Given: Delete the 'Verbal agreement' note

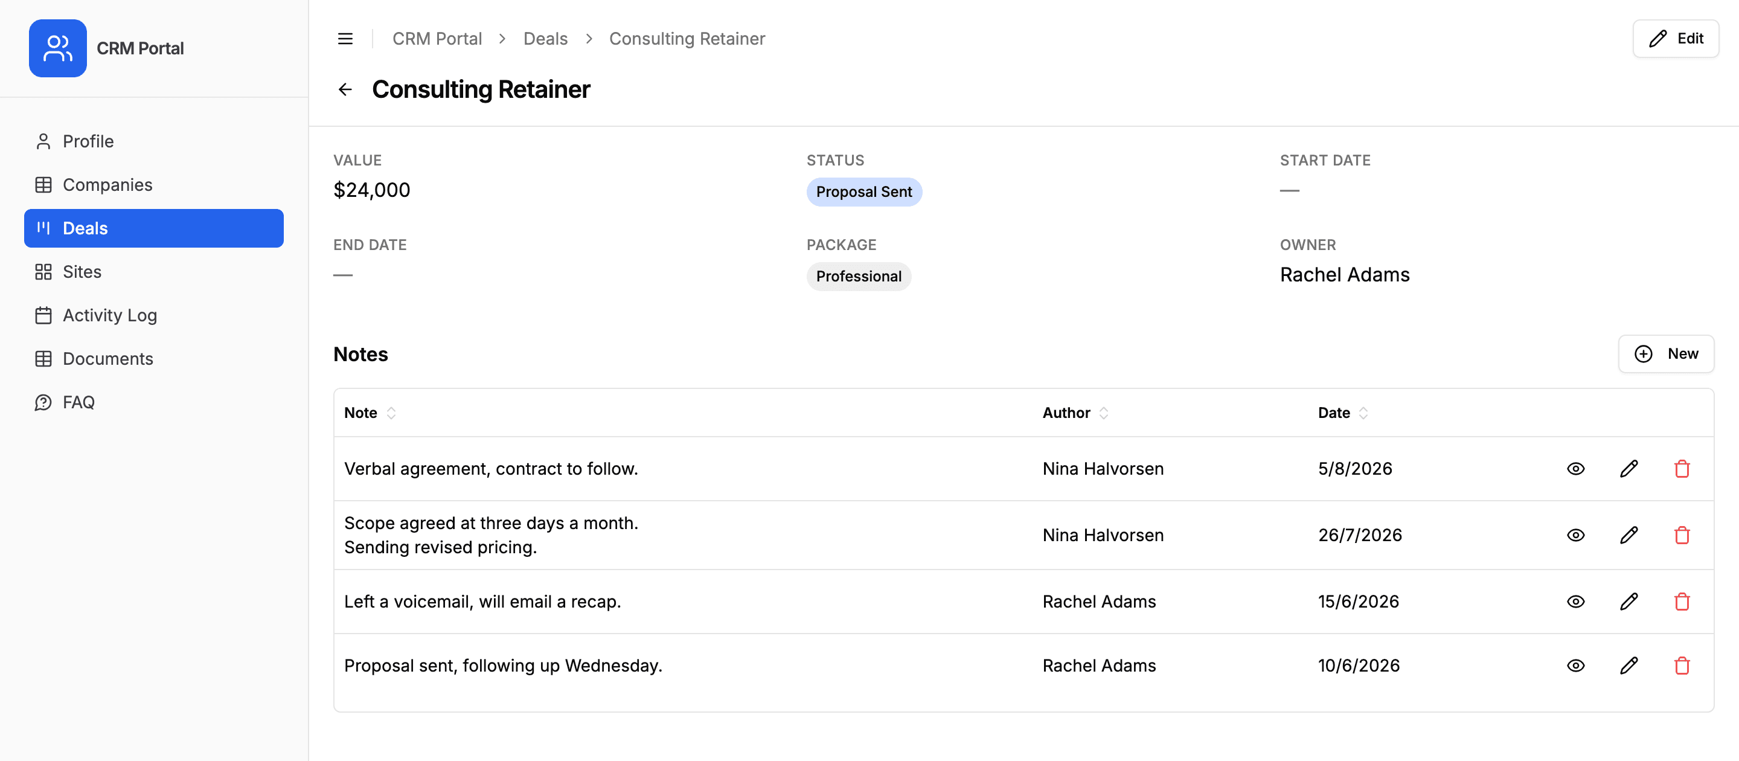Looking at the screenshot, I should 1682,469.
